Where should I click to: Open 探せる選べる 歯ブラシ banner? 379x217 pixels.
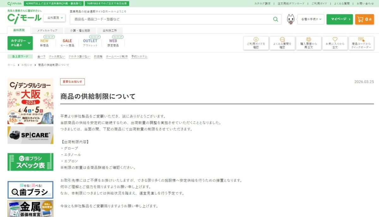coord(30,190)
